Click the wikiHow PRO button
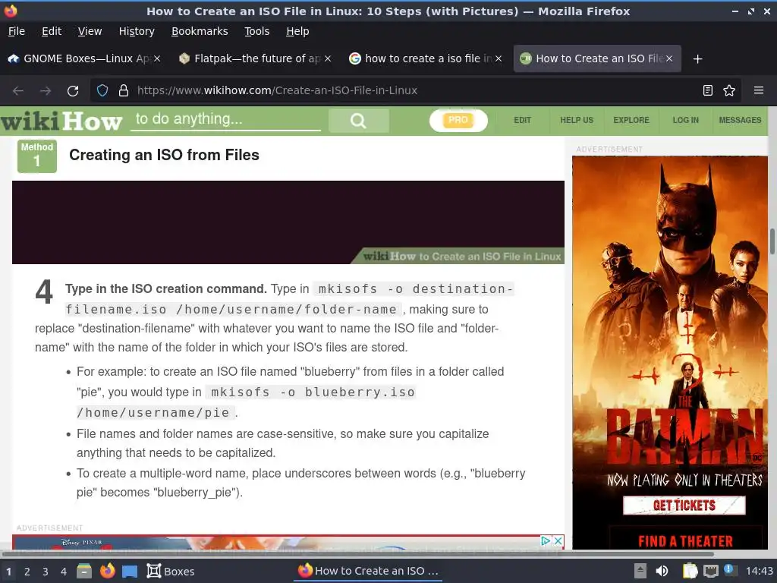Image resolution: width=777 pixels, height=583 pixels. click(x=458, y=121)
